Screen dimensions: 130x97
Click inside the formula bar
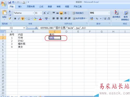tap(84, 28)
